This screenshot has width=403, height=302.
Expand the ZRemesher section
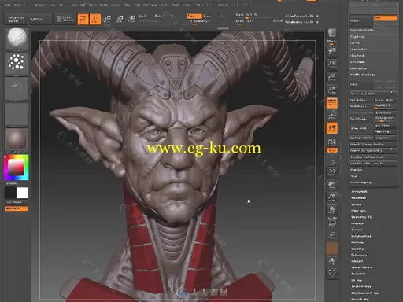tap(358, 68)
